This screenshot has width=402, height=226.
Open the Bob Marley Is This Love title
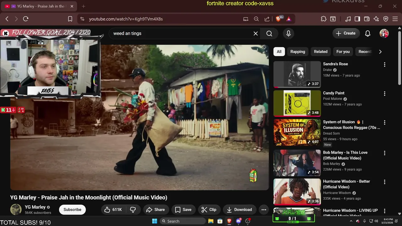point(345,155)
